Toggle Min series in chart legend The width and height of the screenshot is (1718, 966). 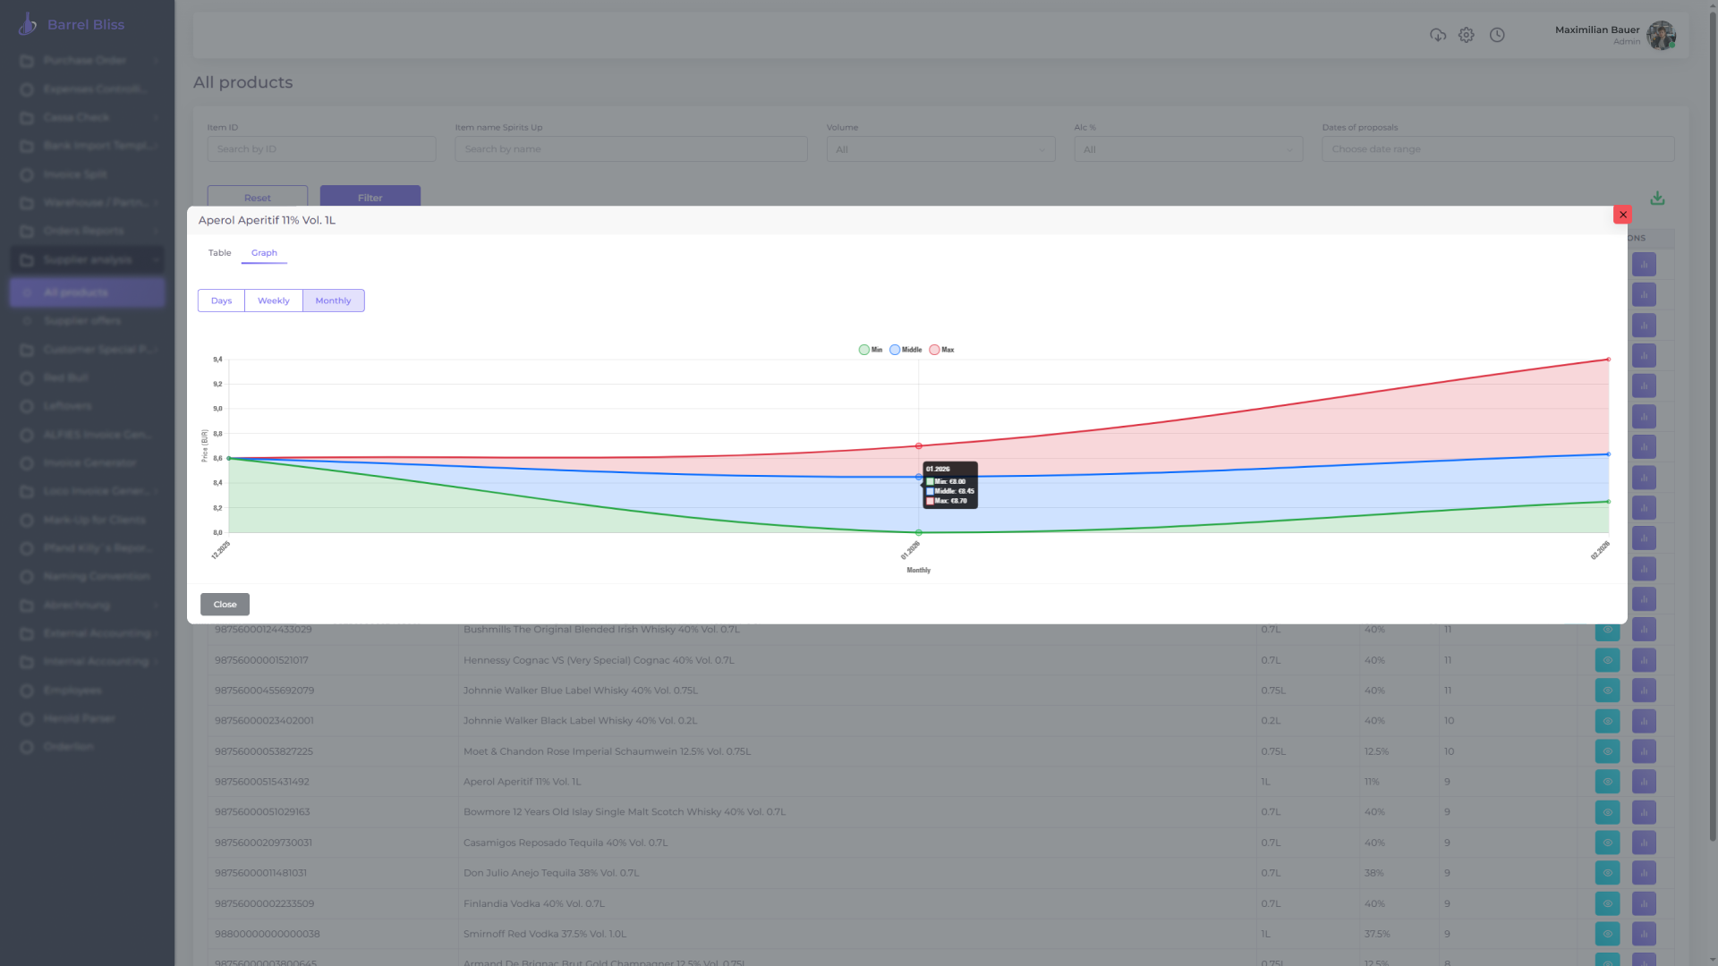(x=870, y=350)
